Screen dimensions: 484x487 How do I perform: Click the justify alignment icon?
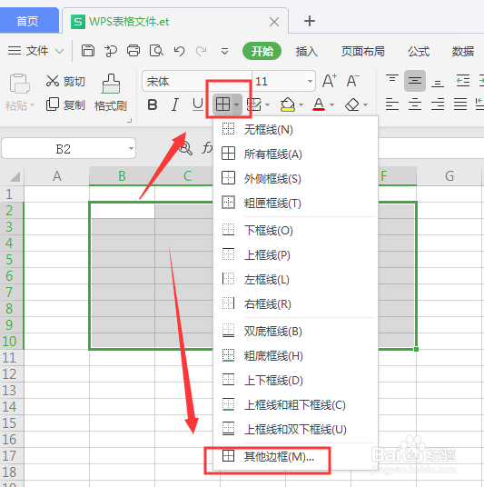click(460, 104)
